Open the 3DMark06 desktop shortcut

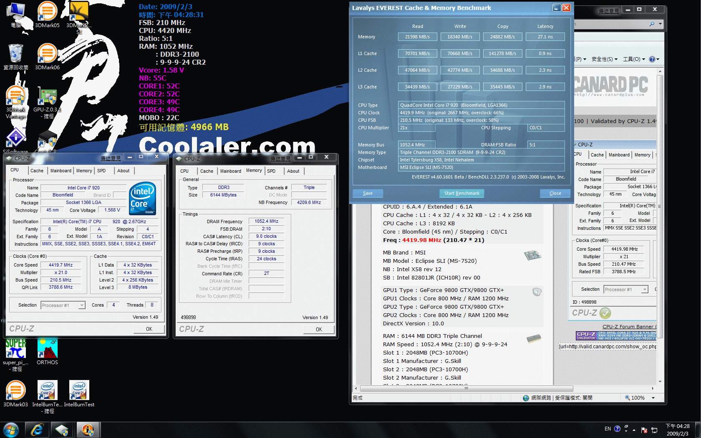coord(47,56)
